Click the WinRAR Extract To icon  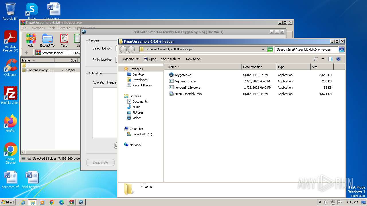[x=47, y=40]
